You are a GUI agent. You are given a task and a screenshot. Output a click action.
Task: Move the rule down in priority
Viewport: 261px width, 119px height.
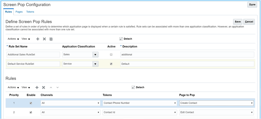point(58,87)
